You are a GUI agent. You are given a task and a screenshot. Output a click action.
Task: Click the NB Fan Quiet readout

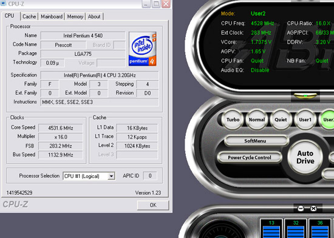click(322, 61)
